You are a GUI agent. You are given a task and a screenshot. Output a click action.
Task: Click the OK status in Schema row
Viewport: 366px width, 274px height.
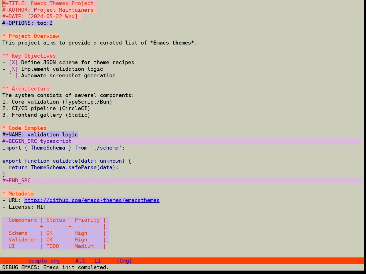click(x=49, y=233)
